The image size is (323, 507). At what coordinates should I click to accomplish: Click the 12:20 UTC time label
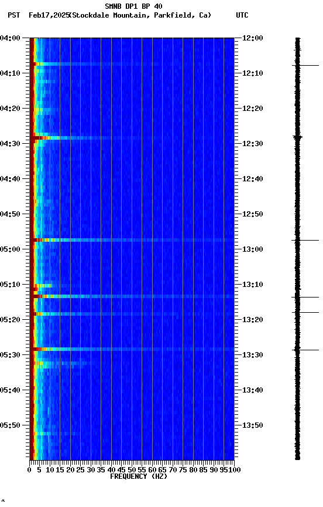253,109
